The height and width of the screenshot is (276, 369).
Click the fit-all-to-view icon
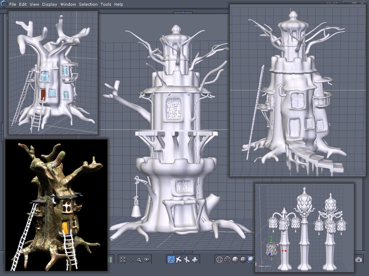(123, 259)
